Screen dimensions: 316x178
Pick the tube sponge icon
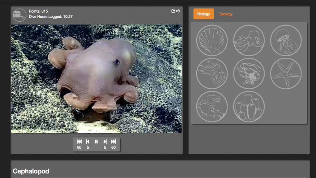coord(249,106)
